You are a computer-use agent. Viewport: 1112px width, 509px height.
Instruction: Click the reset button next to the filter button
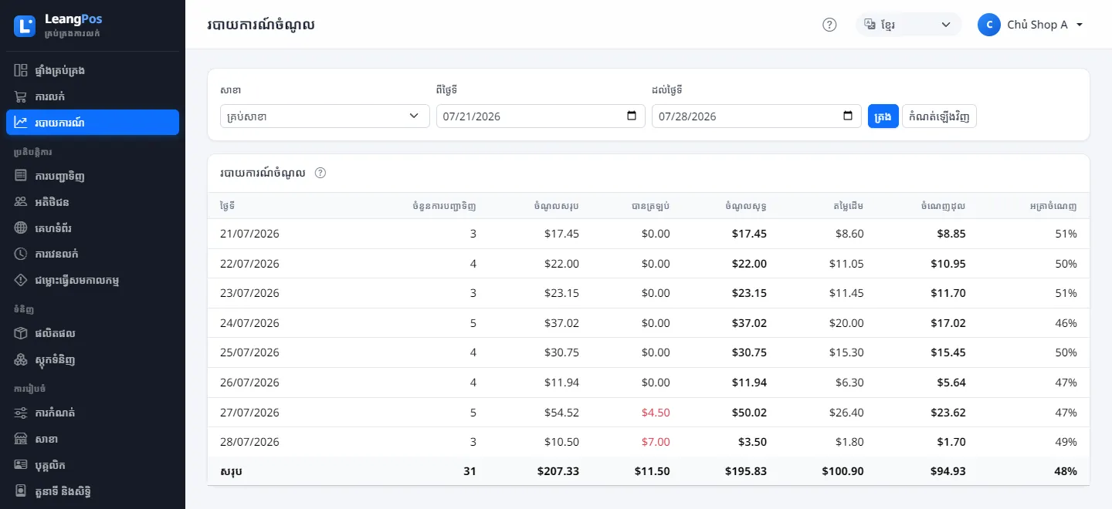click(x=939, y=116)
